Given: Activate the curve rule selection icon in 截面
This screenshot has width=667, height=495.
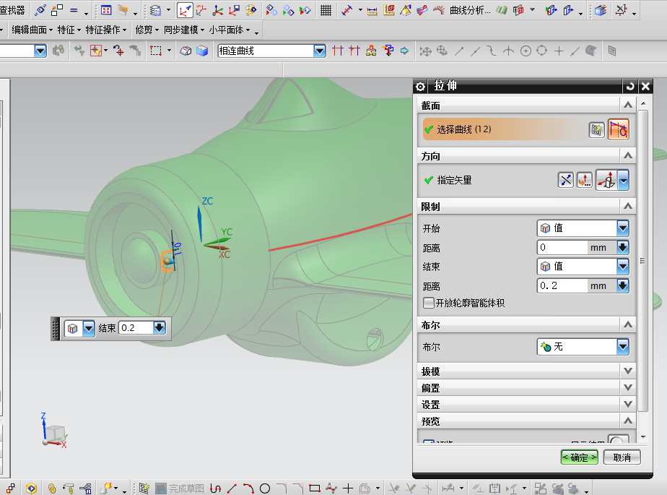Looking at the screenshot, I should 619,129.
